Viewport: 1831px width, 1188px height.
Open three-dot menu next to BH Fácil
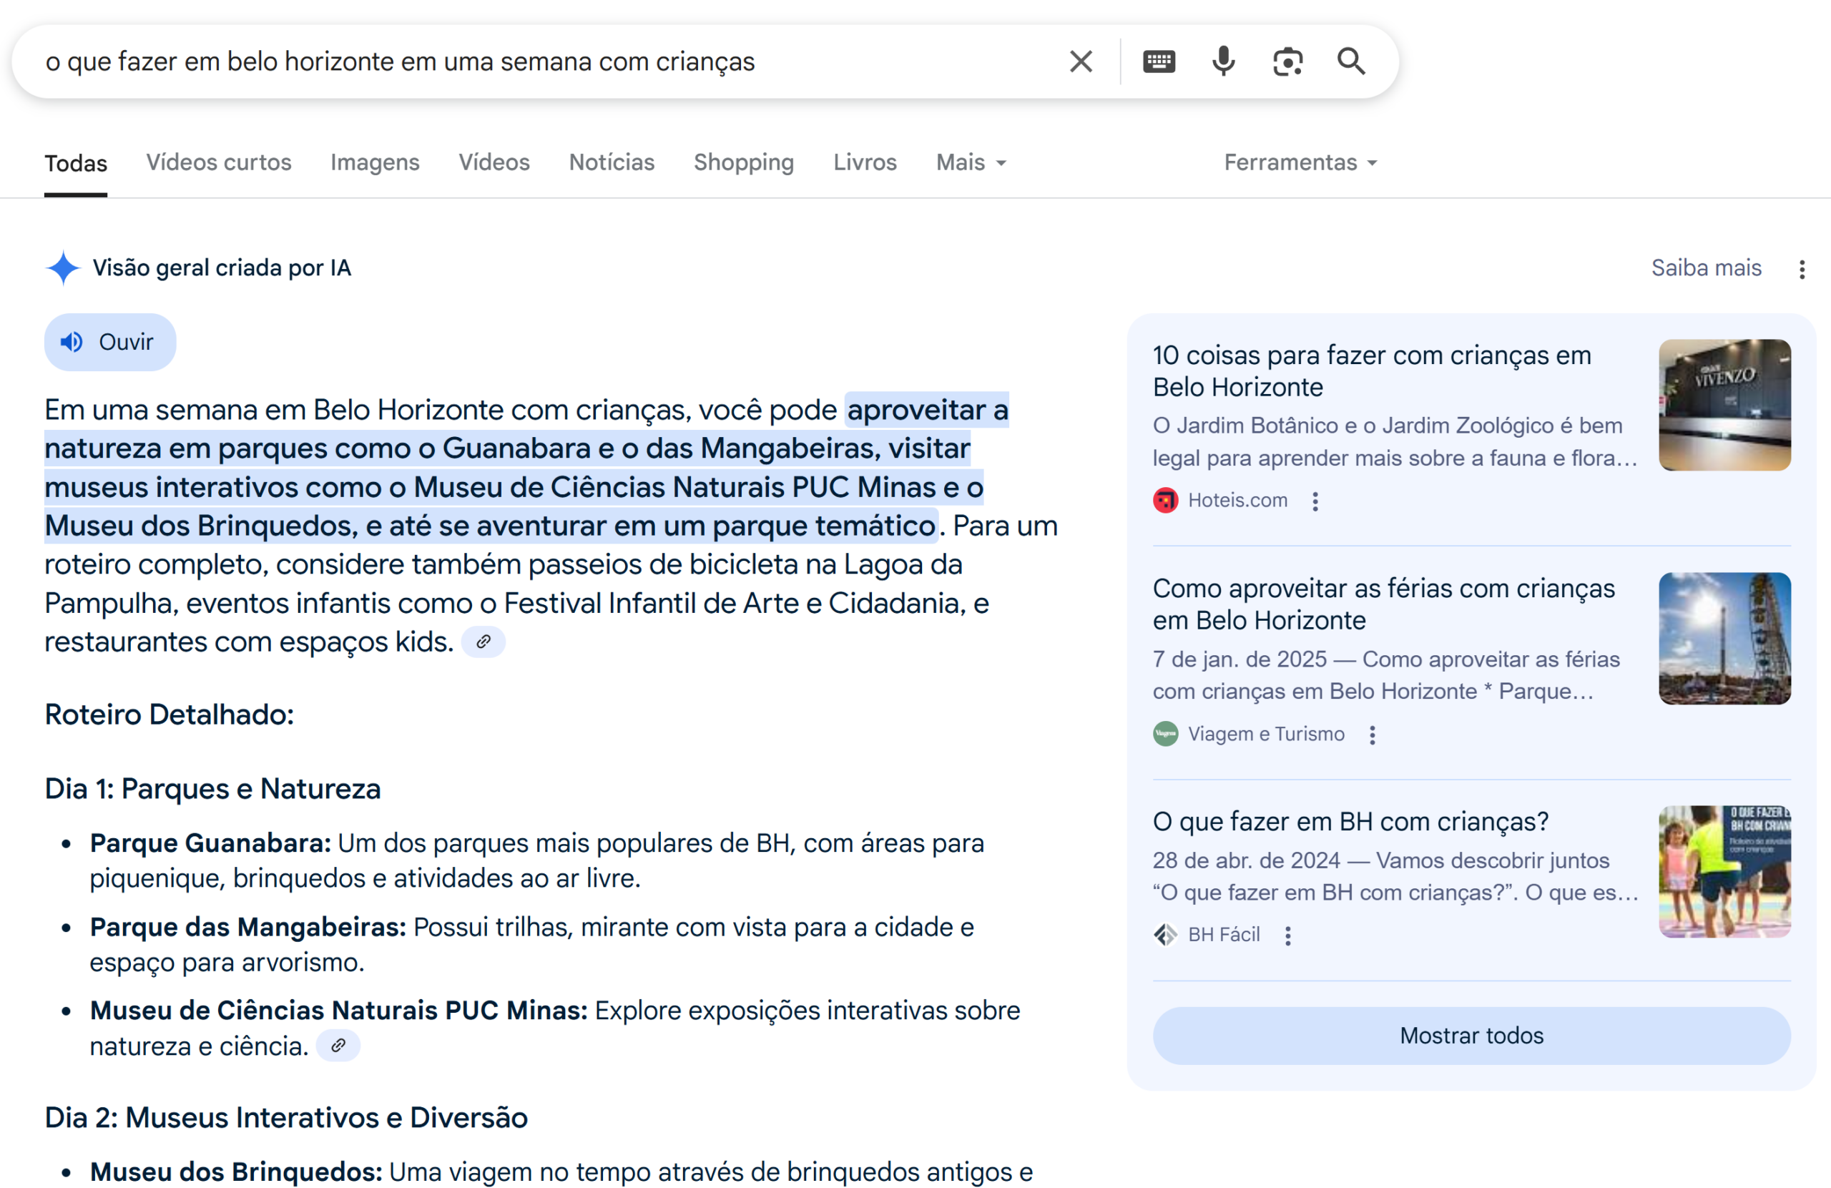tap(1288, 936)
